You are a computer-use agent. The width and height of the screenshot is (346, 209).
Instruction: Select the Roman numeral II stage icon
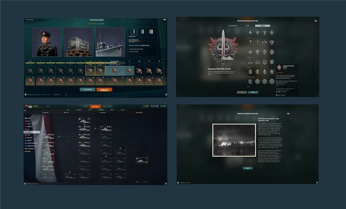143,32
